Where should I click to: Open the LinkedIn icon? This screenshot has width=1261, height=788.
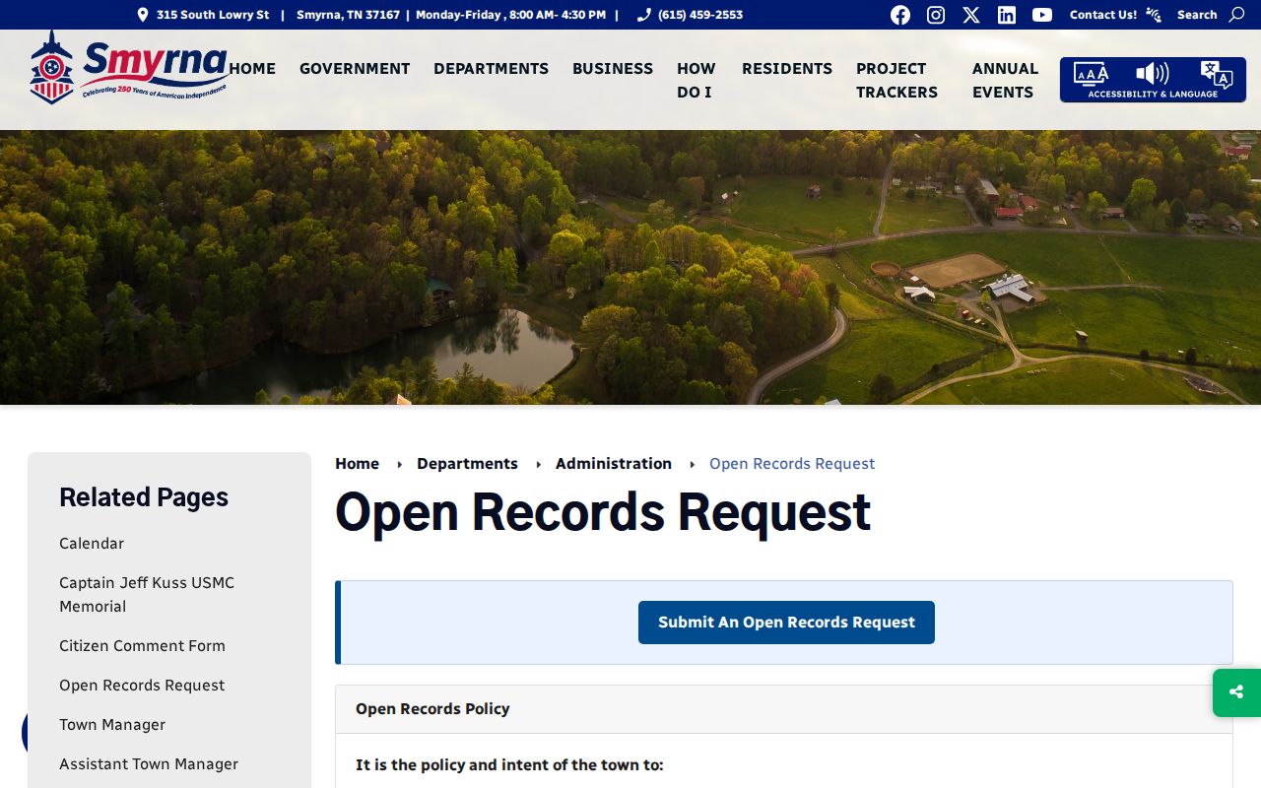tap(1007, 15)
